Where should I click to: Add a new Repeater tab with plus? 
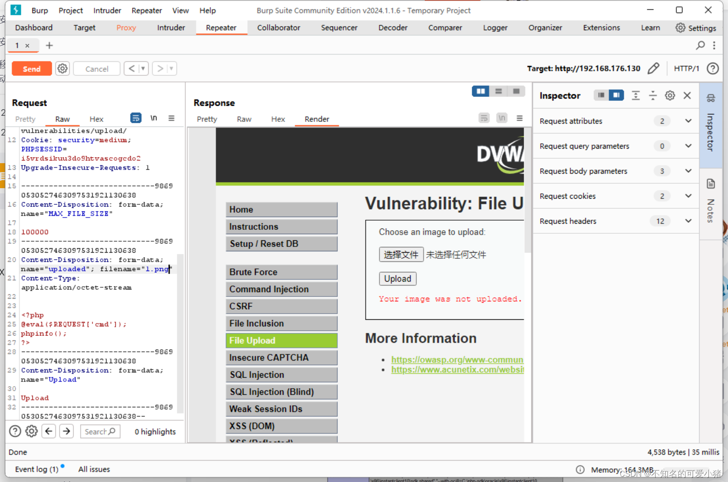[49, 45]
